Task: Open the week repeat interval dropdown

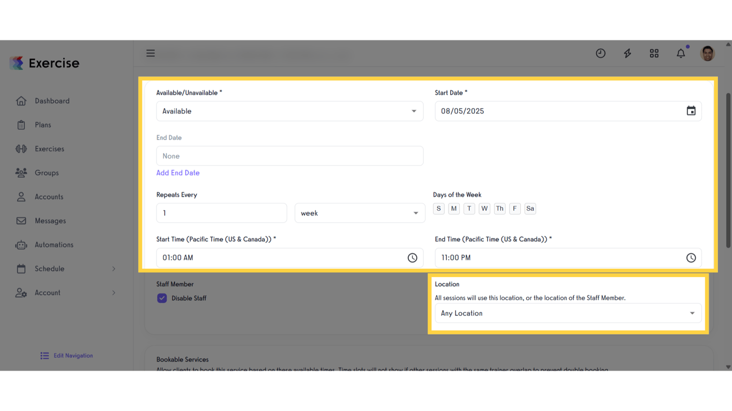Action: 360,212
